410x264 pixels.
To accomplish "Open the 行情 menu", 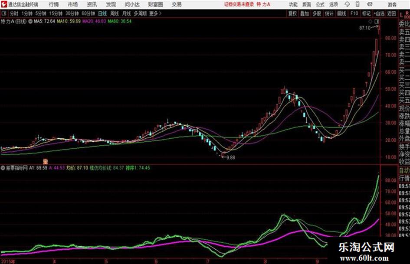I will [x=54, y=4].
